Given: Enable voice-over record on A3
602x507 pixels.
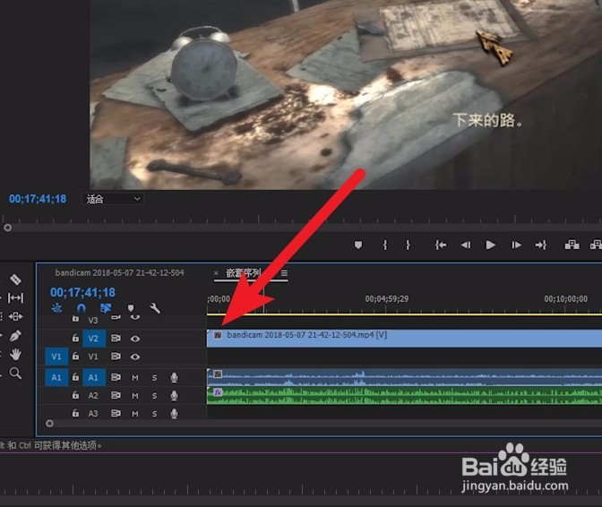Looking at the screenshot, I should point(174,413).
